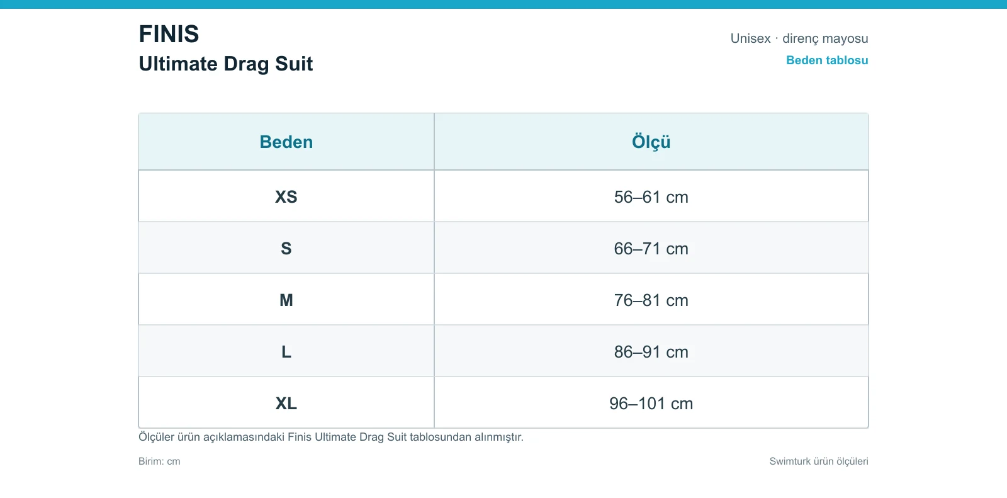Select the Ölçü column header
1007x498 pixels.
coord(651,142)
